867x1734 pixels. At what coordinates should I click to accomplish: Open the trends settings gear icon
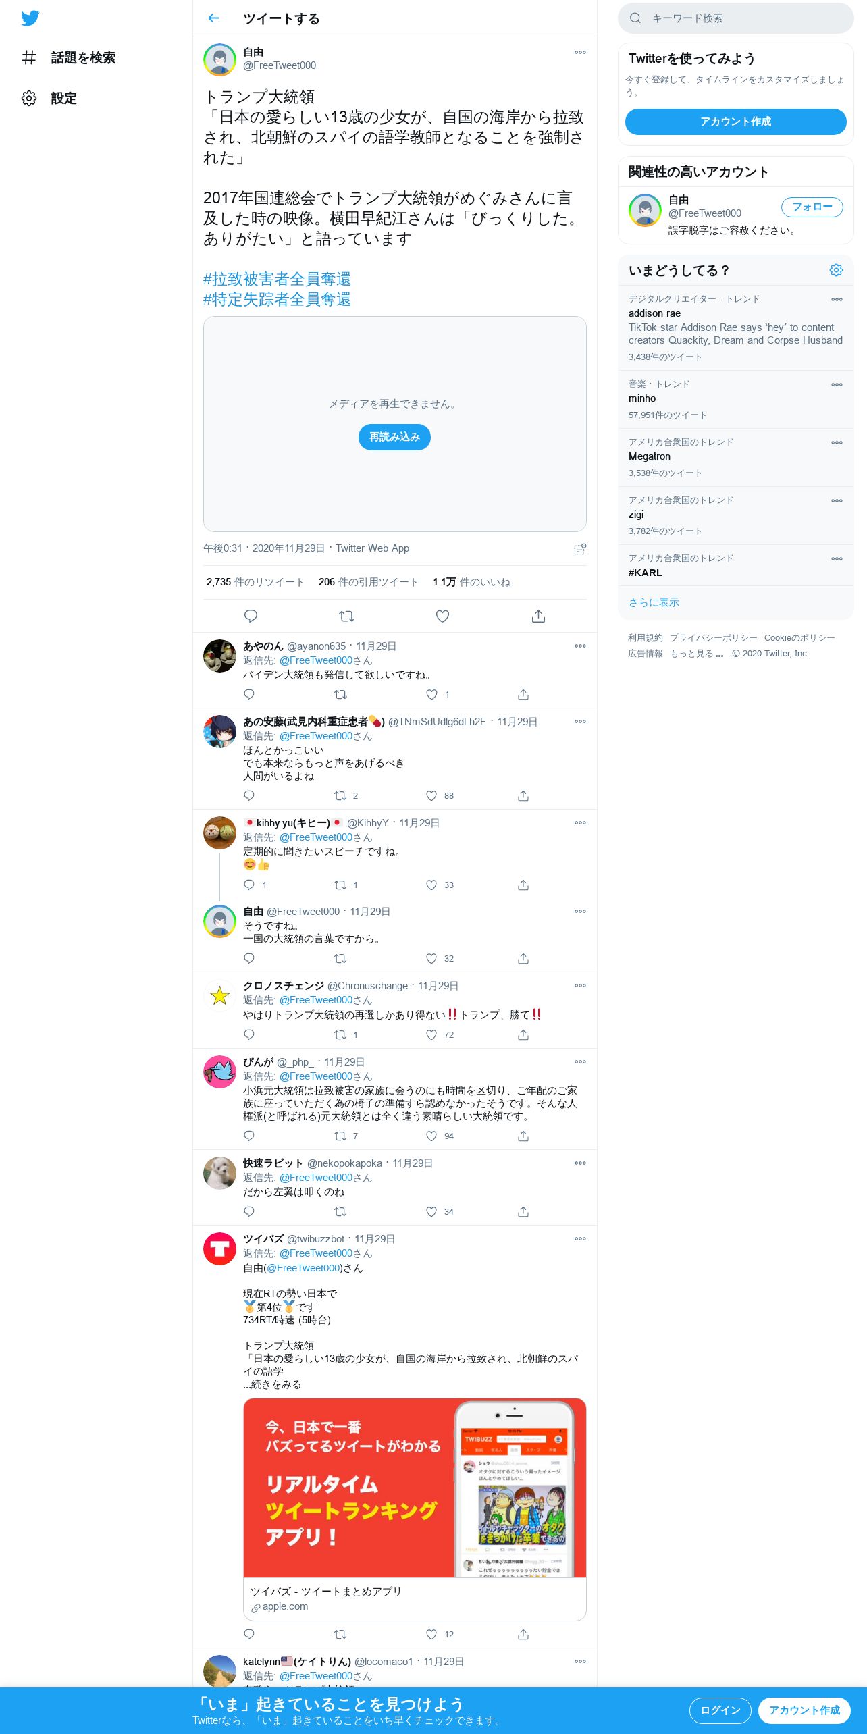(836, 270)
